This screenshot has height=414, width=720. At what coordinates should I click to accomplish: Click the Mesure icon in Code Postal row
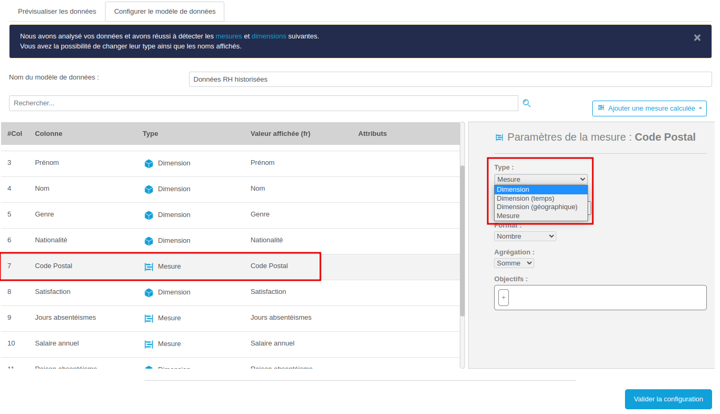pyautogui.click(x=149, y=267)
